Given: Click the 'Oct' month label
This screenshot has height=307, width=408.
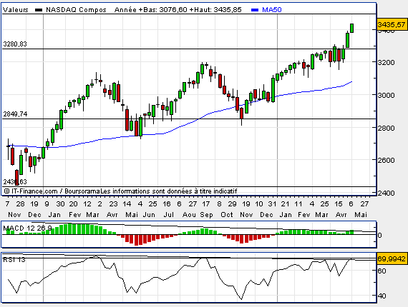Looking at the screenshot, I should click(227, 215).
